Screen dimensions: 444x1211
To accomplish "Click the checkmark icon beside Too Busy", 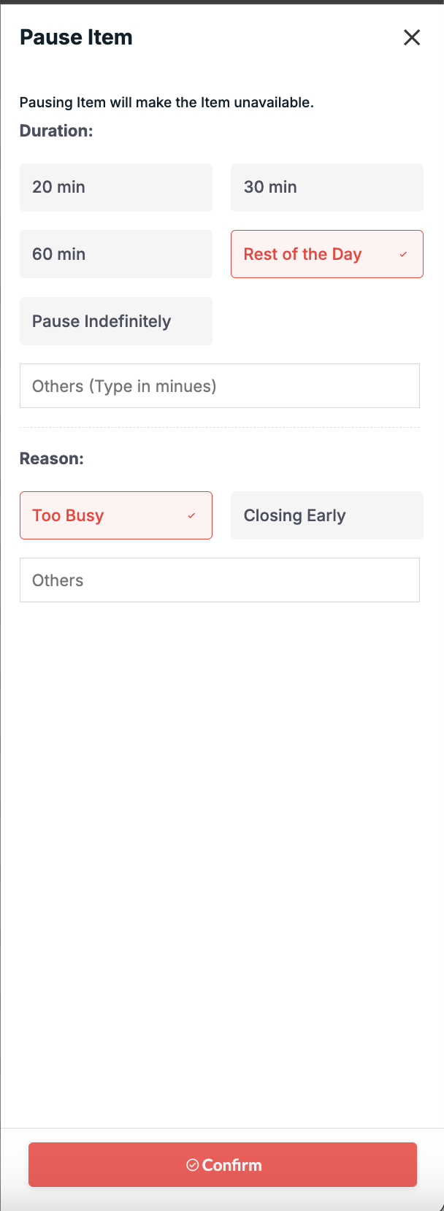I will [191, 515].
